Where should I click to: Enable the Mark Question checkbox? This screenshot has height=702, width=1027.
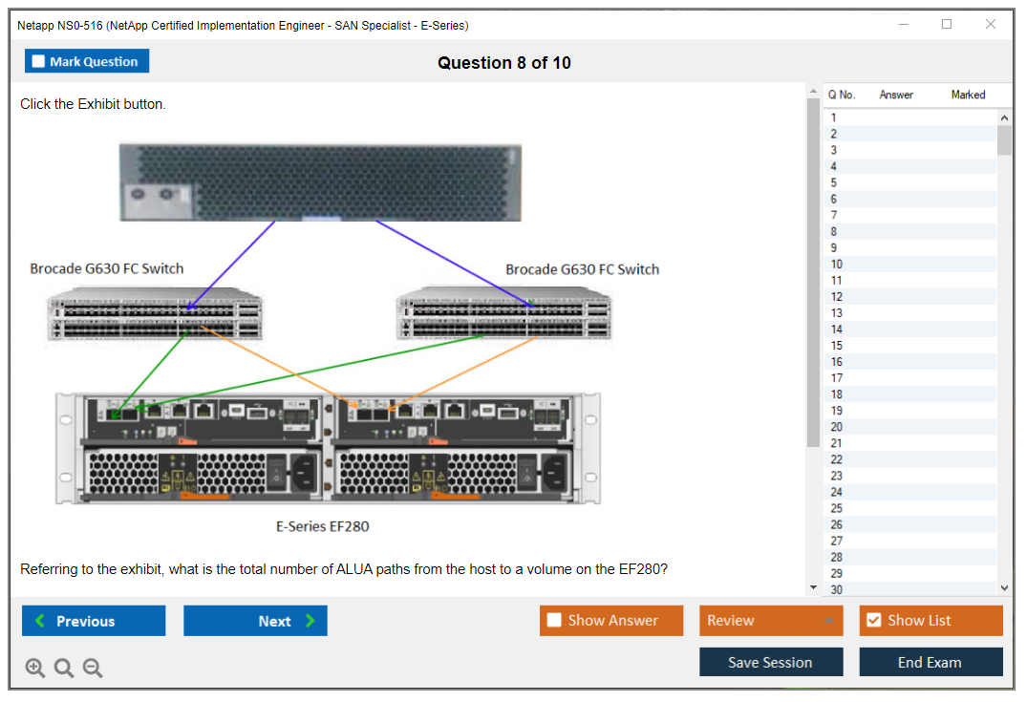39,62
